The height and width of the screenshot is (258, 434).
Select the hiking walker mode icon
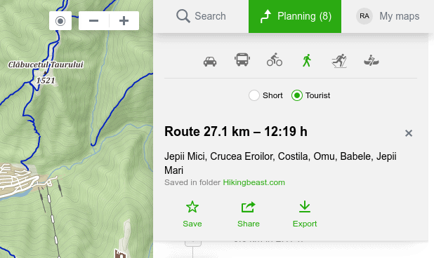click(x=307, y=60)
